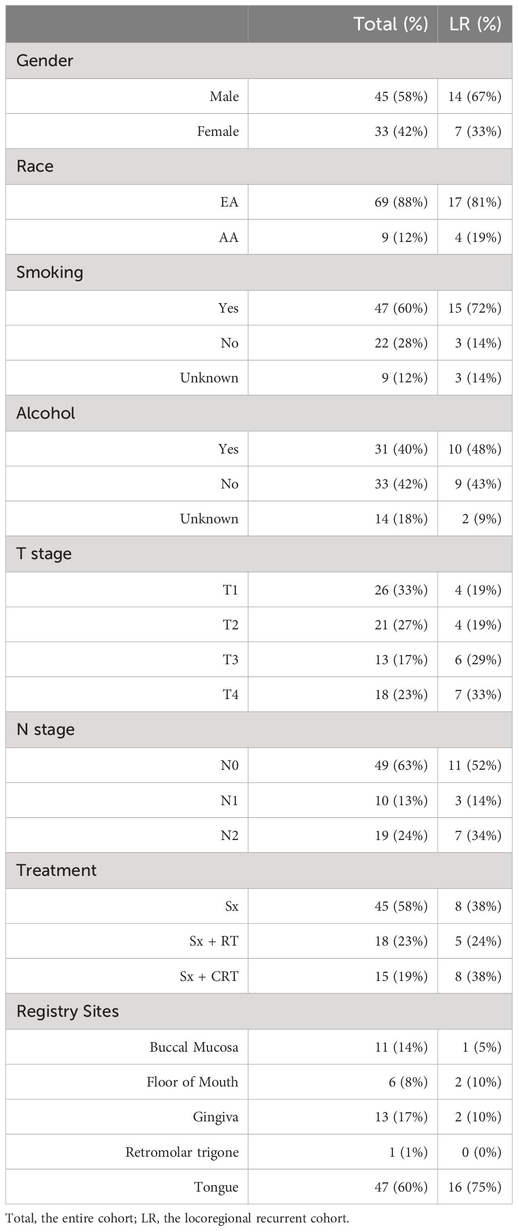Viewport: 518px width, 1231px height.
Task: Select the Gender section header row
Action: pyautogui.click(x=259, y=61)
